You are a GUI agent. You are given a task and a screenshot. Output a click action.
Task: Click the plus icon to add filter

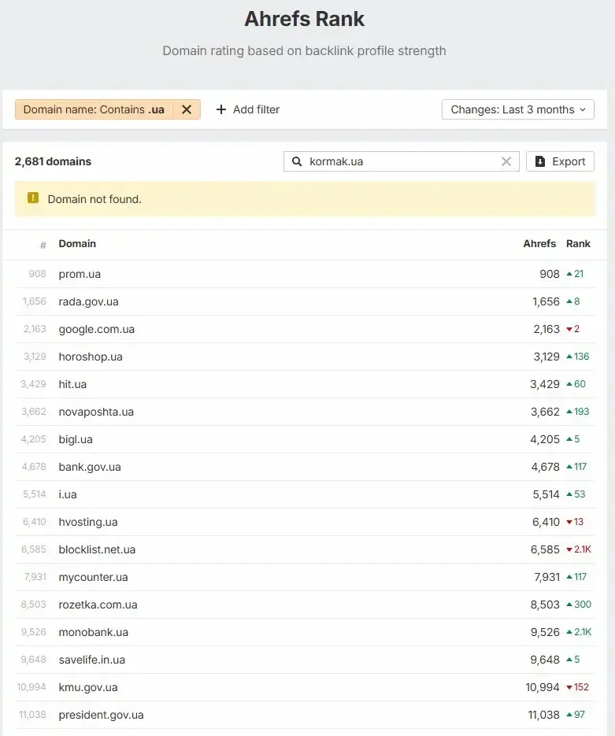(221, 109)
